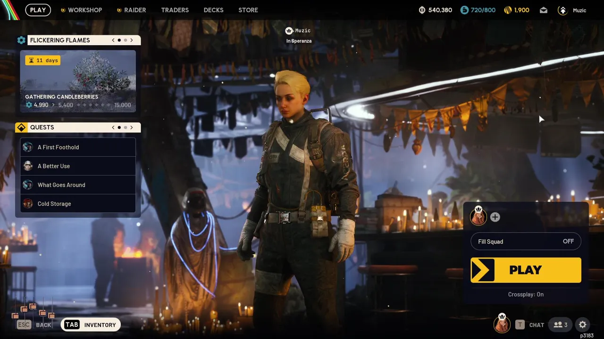Open the mail envelope icon
Viewport: 604px width, 339px height.
544,10
